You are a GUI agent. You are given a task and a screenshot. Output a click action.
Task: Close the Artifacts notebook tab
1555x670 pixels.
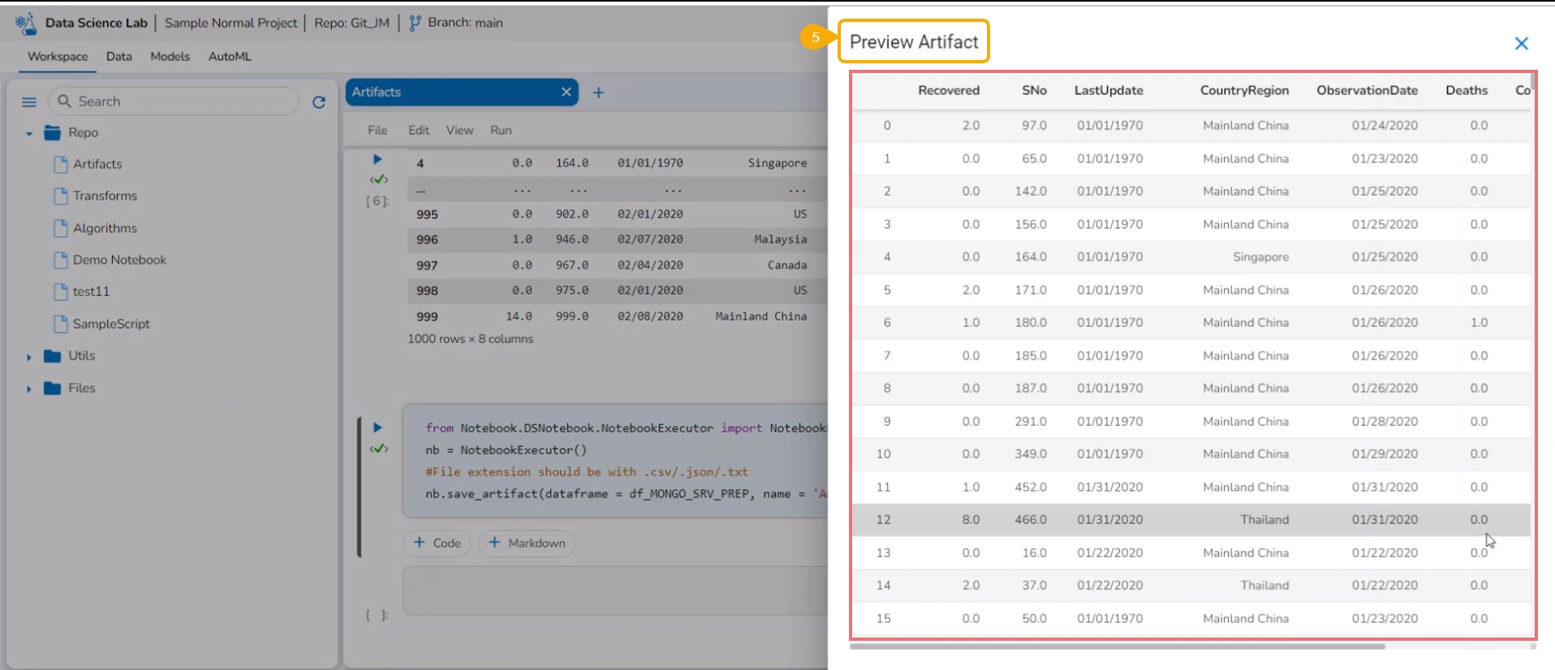[566, 92]
